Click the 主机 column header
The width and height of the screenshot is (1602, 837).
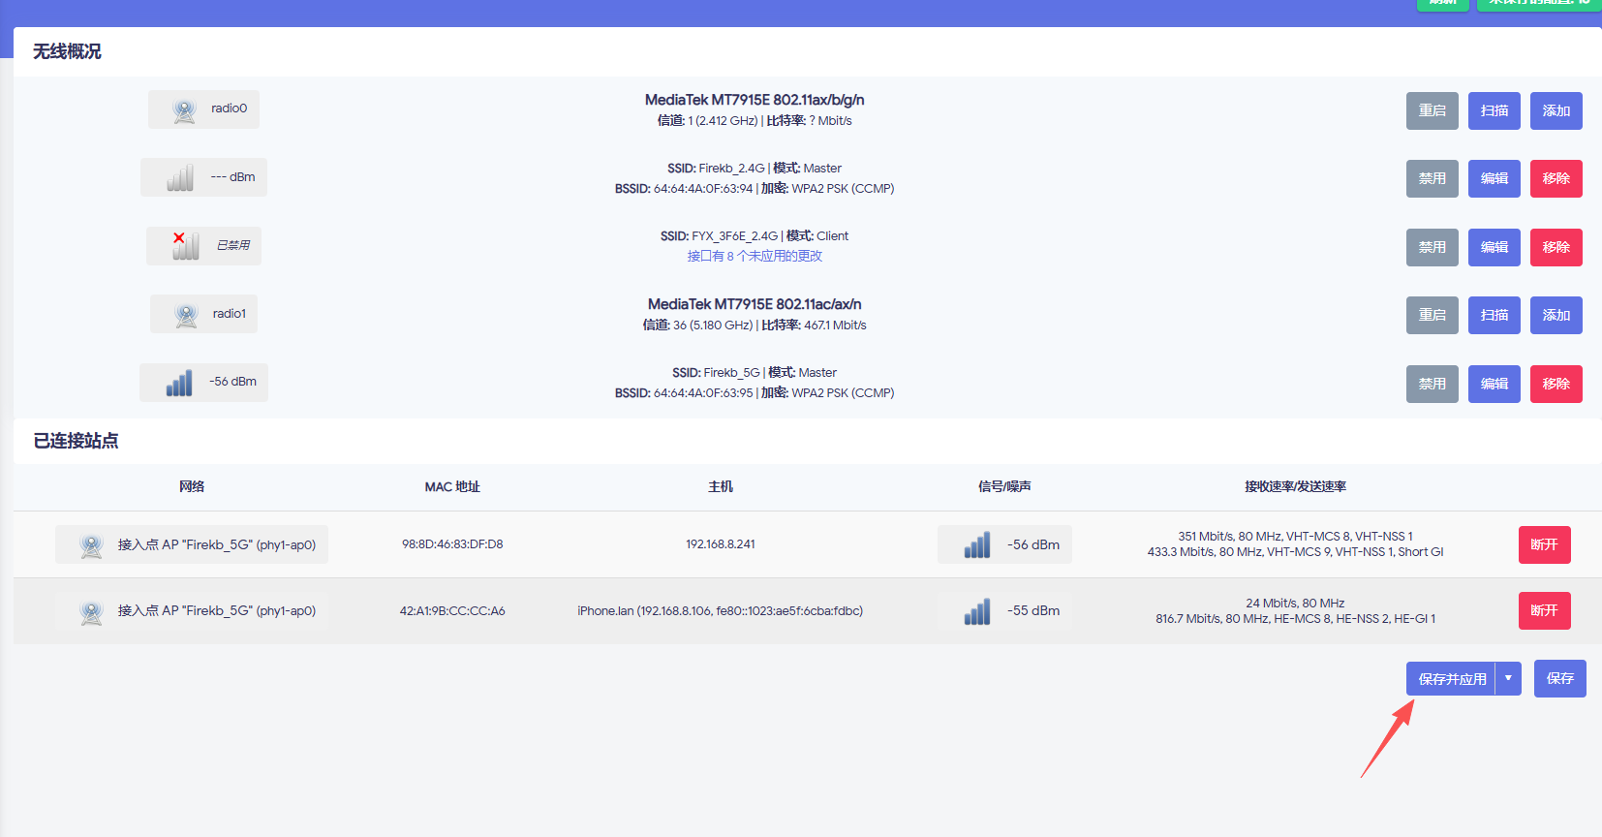click(x=721, y=486)
